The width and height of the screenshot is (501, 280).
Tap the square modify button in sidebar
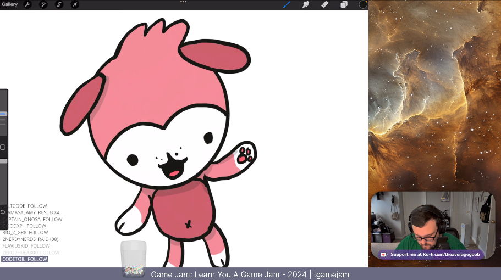(x=3, y=147)
